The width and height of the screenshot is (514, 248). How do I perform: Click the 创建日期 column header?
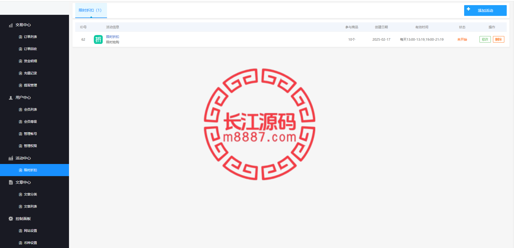click(381, 27)
